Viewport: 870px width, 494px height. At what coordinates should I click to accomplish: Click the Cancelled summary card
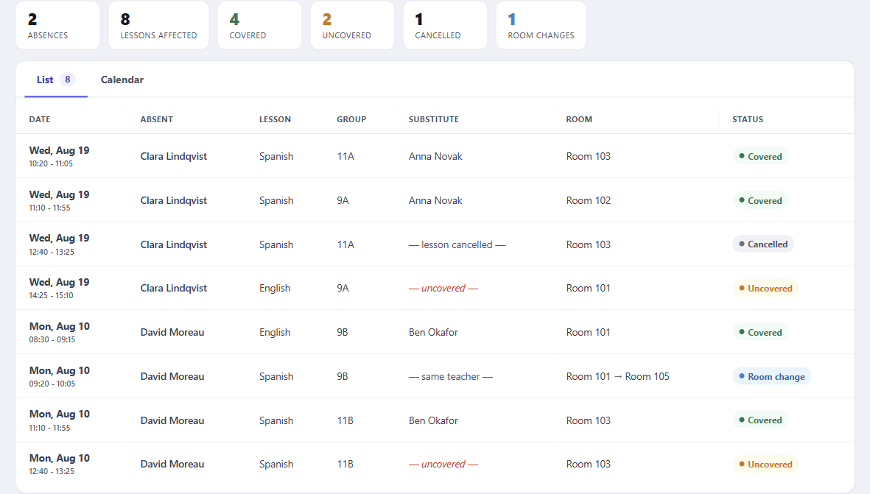click(445, 26)
